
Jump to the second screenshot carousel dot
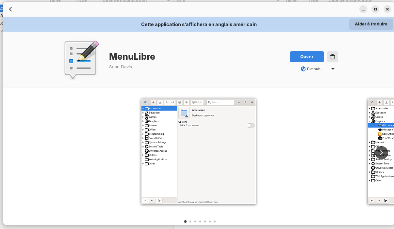[190, 221]
